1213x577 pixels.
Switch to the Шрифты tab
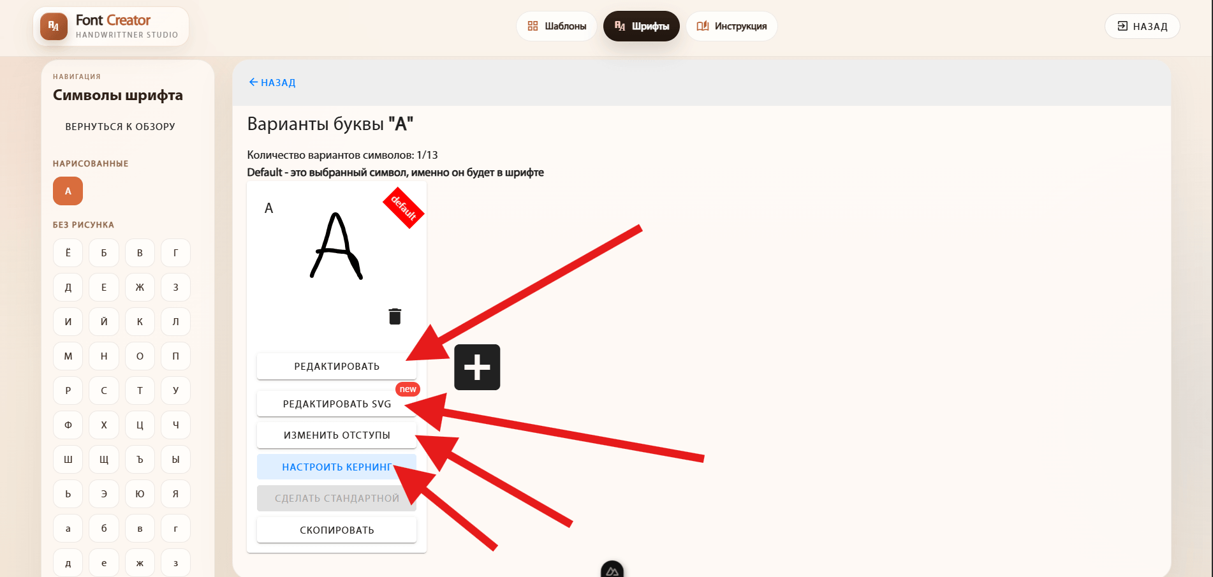point(642,26)
